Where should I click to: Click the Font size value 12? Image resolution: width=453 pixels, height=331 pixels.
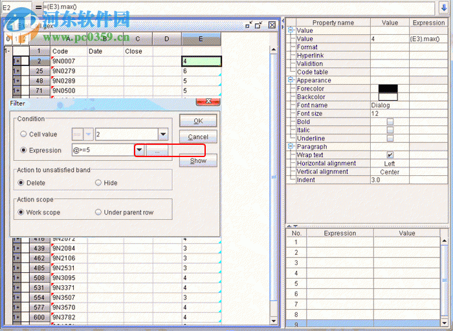click(x=390, y=113)
